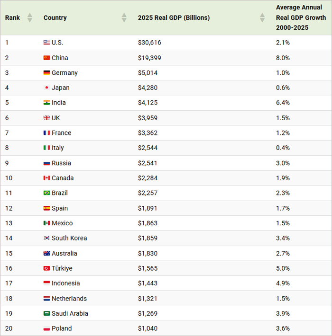
Task: Click the Rank column header
Action: [13, 18]
